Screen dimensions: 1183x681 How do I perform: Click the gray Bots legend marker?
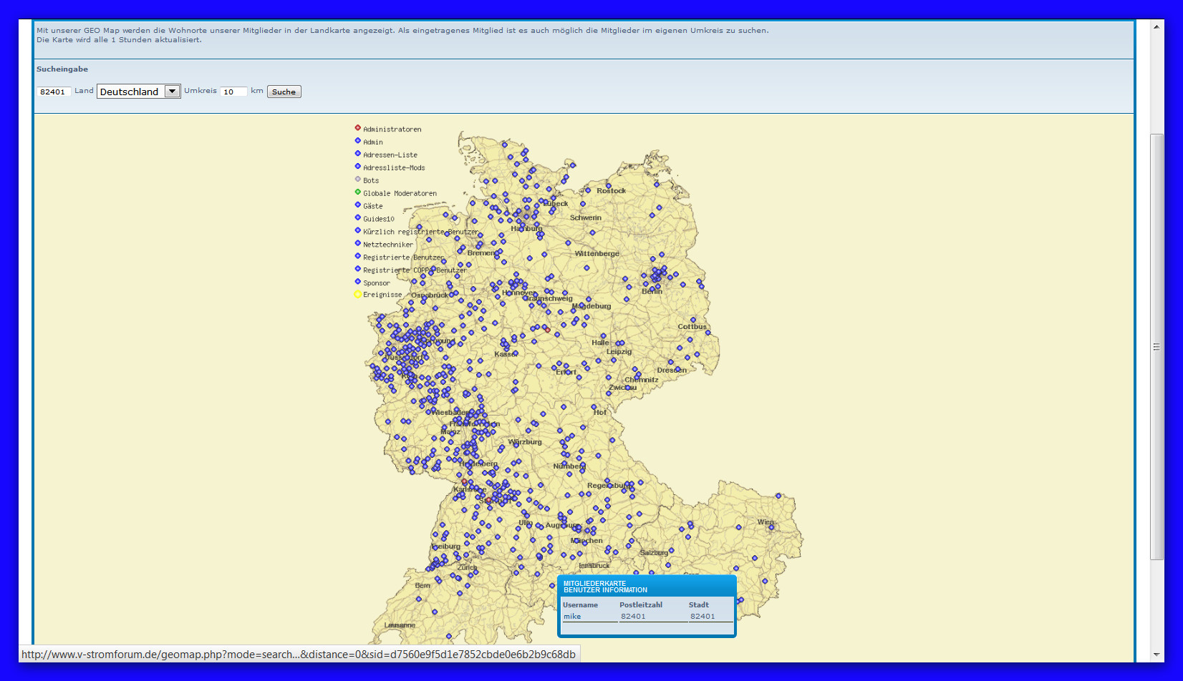358,180
